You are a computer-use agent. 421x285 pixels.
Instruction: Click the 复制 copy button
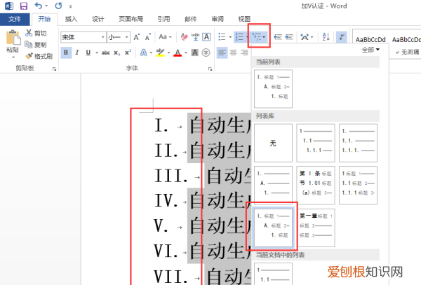(36, 44)
